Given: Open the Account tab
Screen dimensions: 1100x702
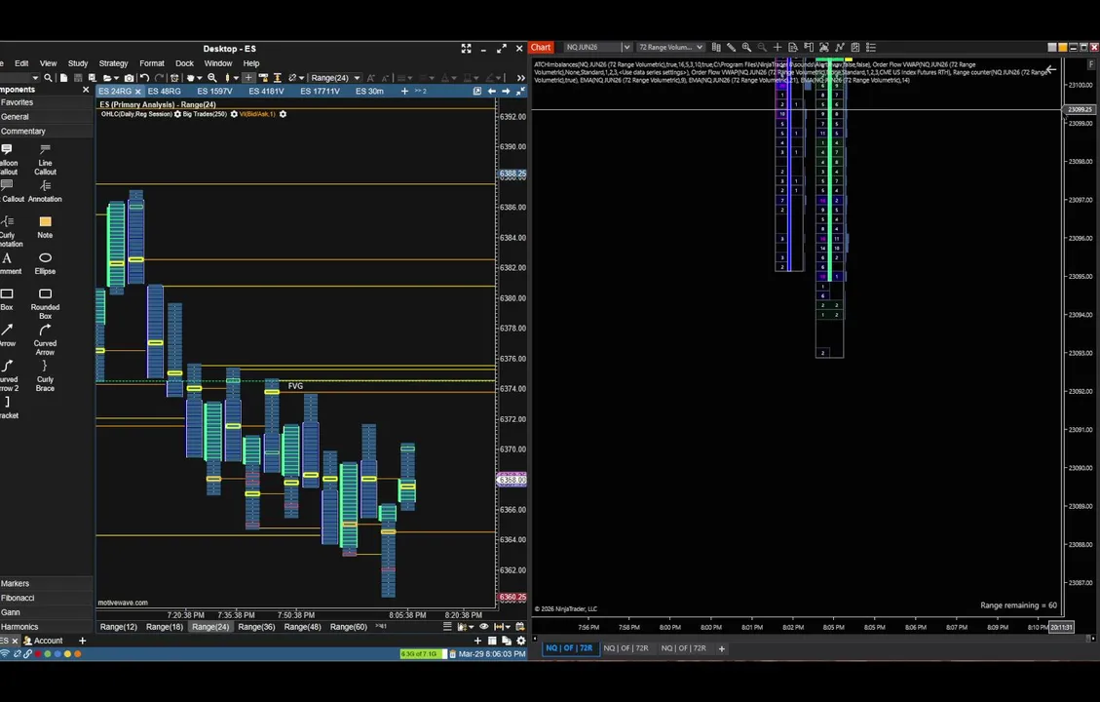Looking at the screenshot, I should coord(44,641).
